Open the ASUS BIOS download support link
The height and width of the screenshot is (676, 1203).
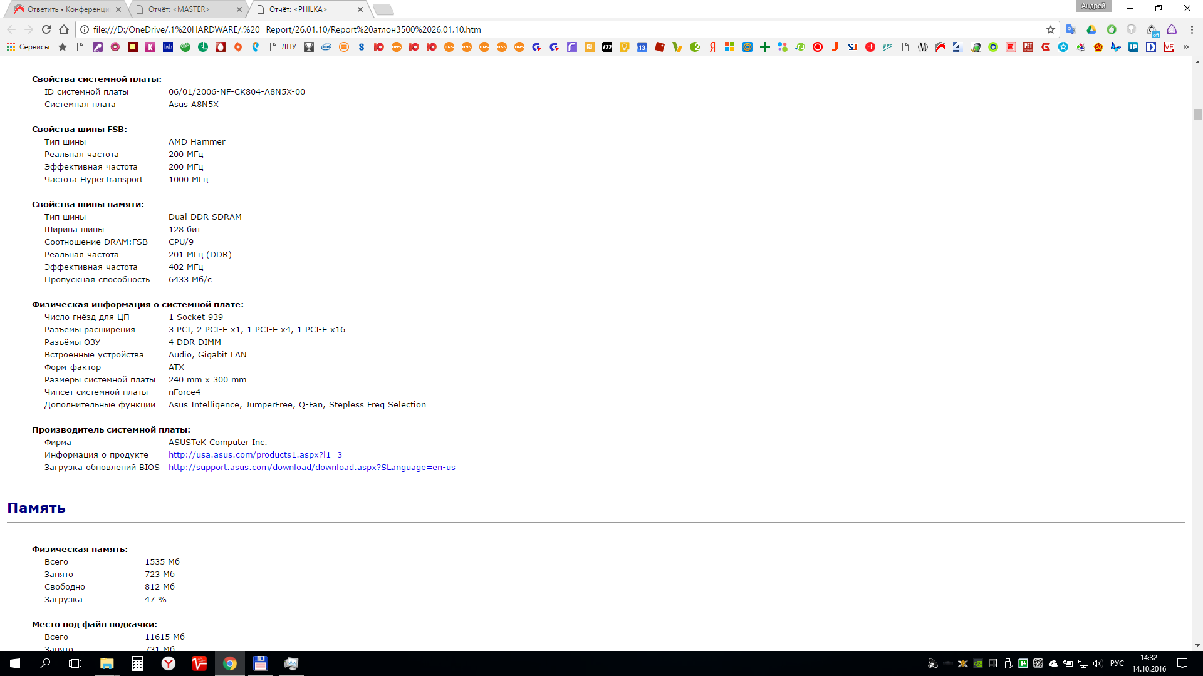pos(311,468)
